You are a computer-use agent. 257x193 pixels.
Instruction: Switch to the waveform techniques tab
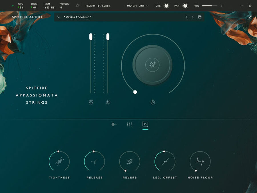click(x=114, y=124)
